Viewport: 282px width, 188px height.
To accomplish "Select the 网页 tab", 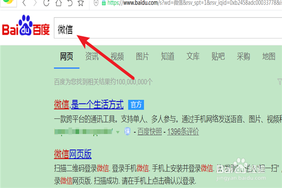I will (67, 56).
